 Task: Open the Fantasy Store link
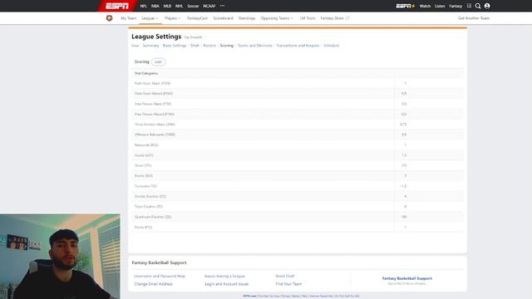coord(332,18)
